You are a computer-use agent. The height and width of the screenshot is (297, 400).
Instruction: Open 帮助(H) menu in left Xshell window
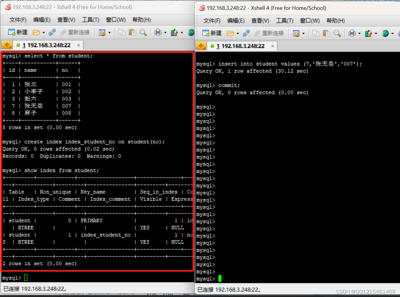click(142, 20)
